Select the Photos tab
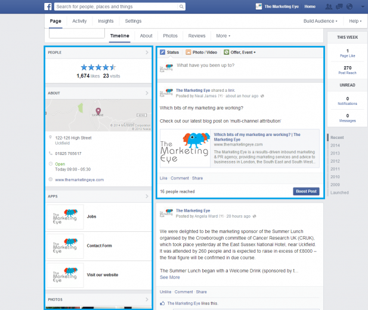368x310 pixels. pyautogui.click(x=170, y=36)
